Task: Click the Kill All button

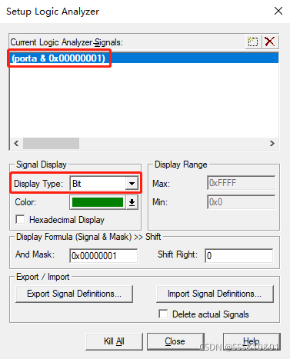Action: point(114,341)
